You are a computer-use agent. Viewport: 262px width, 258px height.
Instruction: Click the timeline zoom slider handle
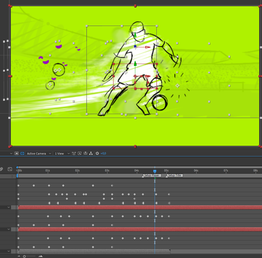click(x=24, y=256)
